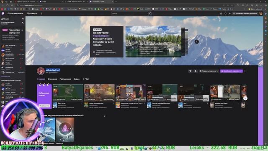Switch to the 'Описание' channel tab
Viewport: 268px width, 151px height.
52,79
